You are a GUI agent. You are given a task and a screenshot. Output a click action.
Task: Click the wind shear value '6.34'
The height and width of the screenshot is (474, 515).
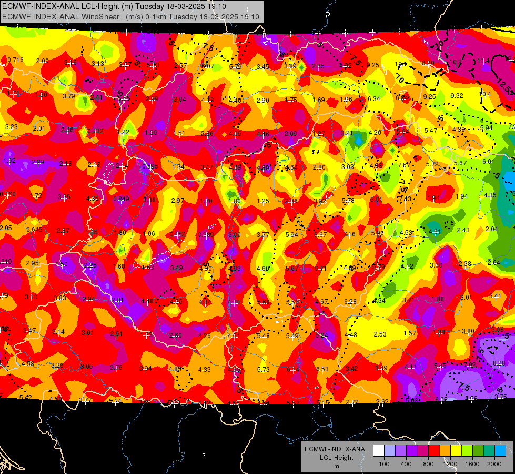pos(374,98)
